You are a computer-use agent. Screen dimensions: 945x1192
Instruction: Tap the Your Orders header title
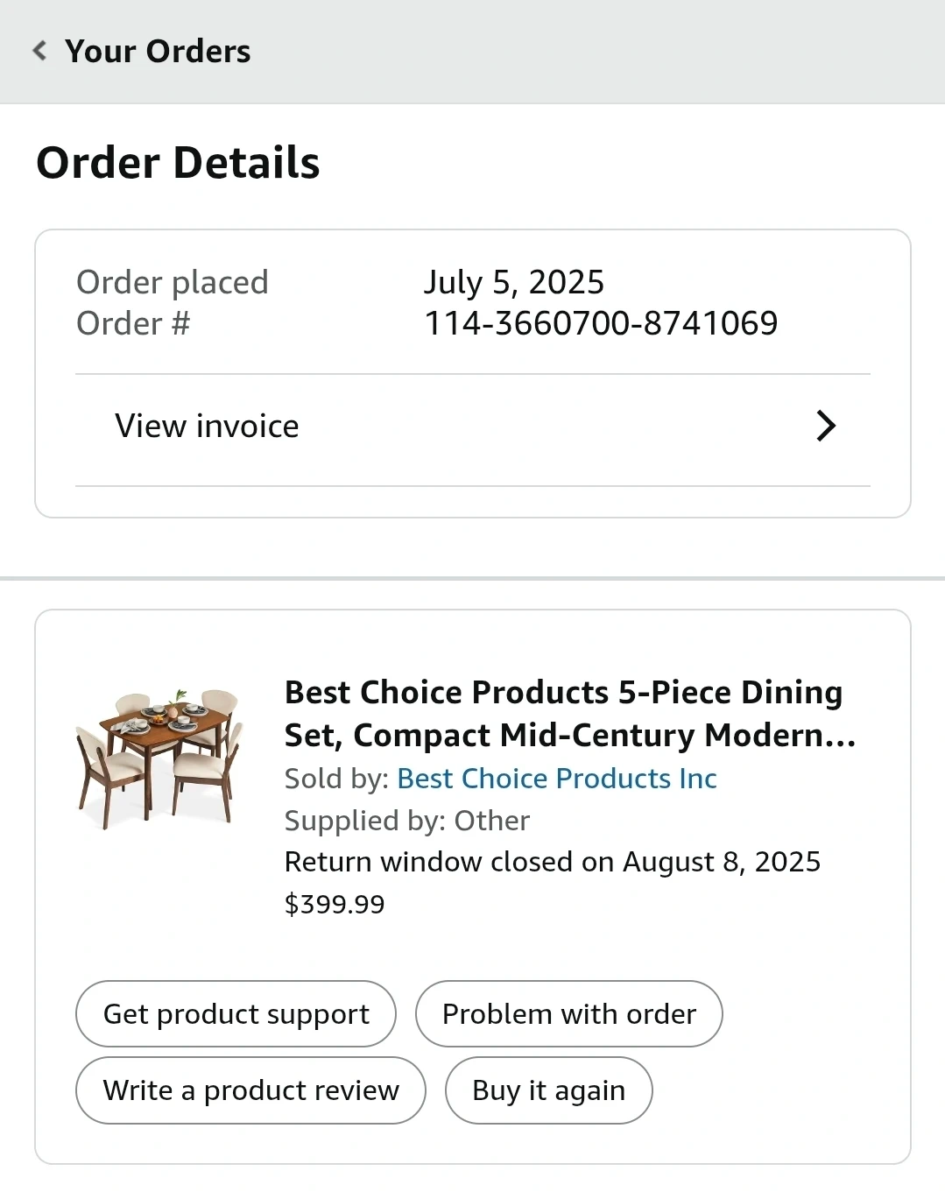pos(158,51)
